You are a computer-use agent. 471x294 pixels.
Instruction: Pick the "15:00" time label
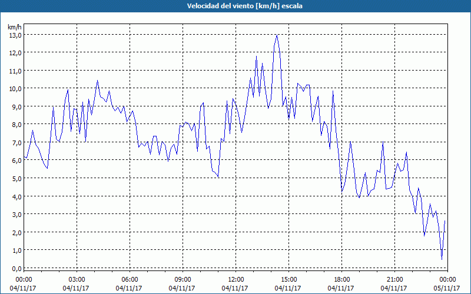coord(288,280)
